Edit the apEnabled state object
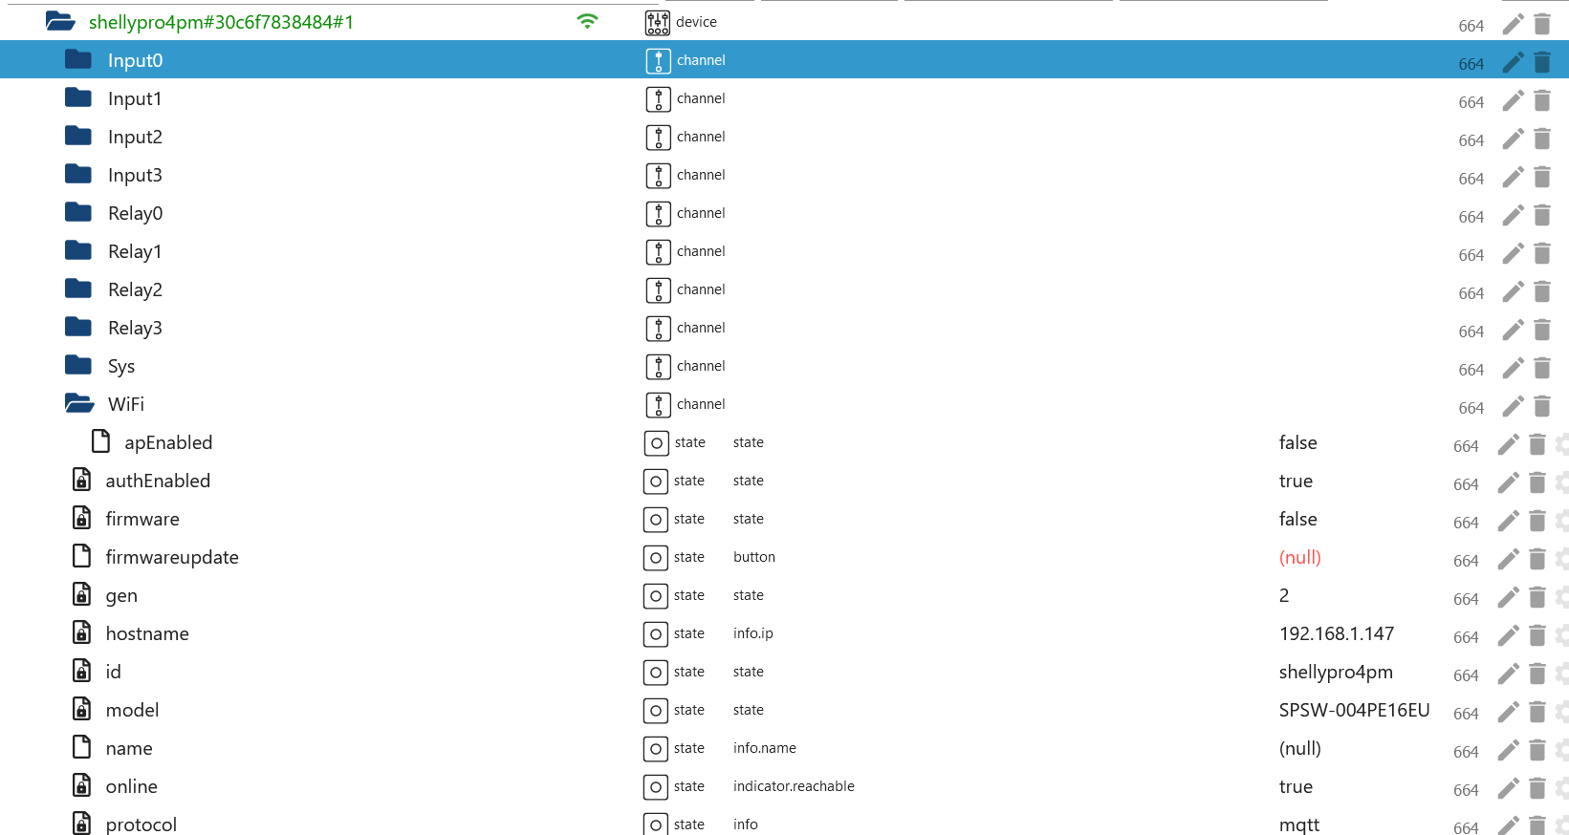1569x835 pixels. (1508, 444)
